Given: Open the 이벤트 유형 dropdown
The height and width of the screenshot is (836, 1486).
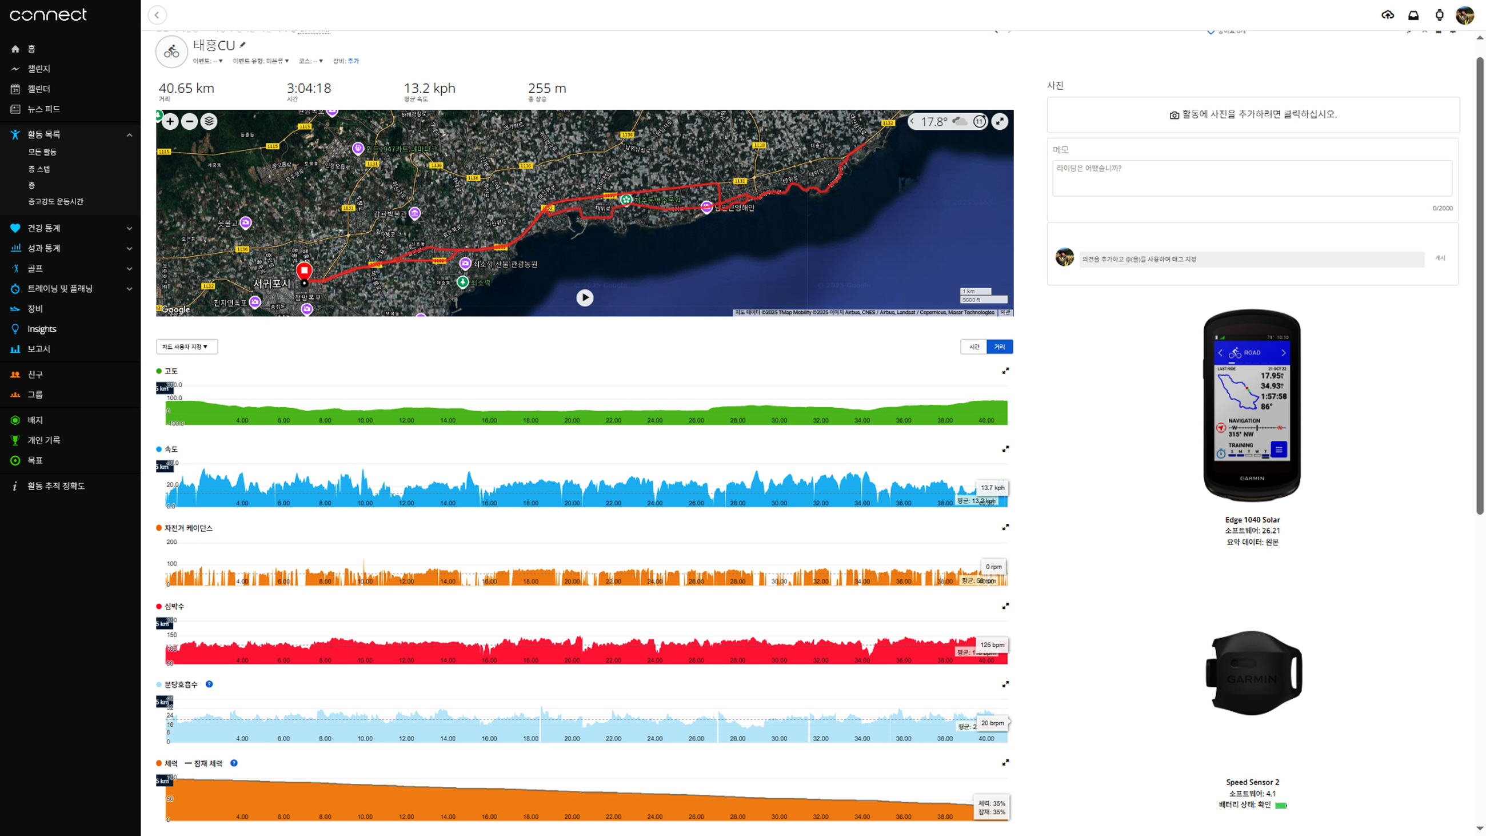Looking at the screenshot, I should 261,61.
